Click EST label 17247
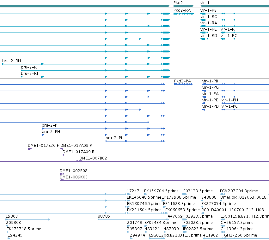The width and height of the screenshot is (269, 240). pos(133,191)
